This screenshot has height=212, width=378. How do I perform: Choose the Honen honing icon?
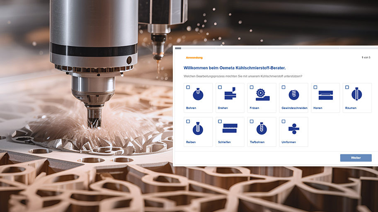tap(326, 95)
